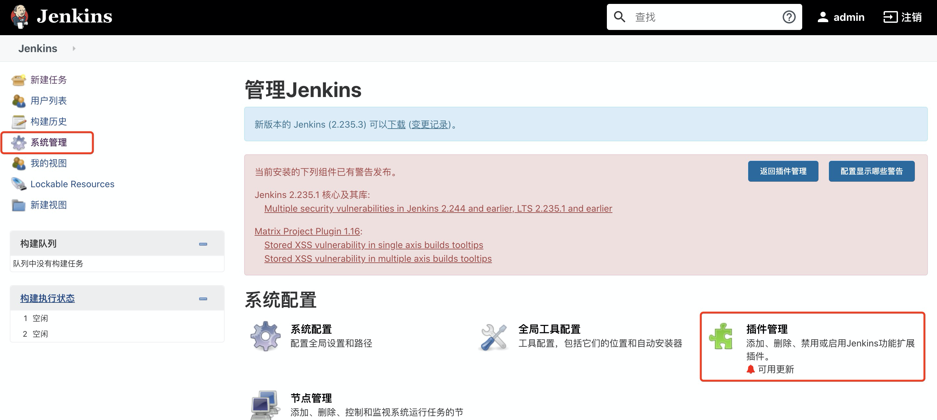Viewport: 937px width, 420px height.
Task: Click the 新建任务 box icon
Action: [19, 80]
